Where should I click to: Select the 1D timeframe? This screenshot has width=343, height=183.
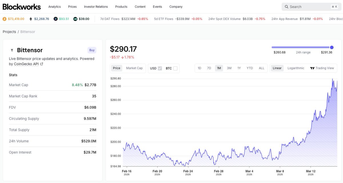click(200, 68)
